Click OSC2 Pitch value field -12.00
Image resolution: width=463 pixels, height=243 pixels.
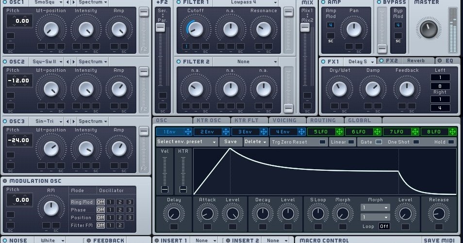18,81
